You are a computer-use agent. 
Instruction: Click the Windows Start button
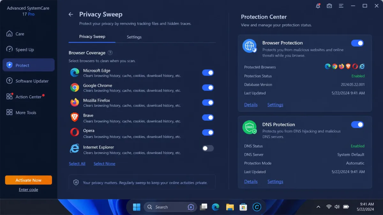[x=137, y=207]
